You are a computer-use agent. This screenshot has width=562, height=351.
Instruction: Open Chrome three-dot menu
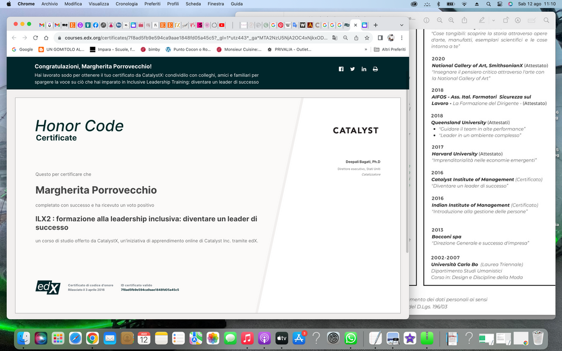[x=402, y=38]
